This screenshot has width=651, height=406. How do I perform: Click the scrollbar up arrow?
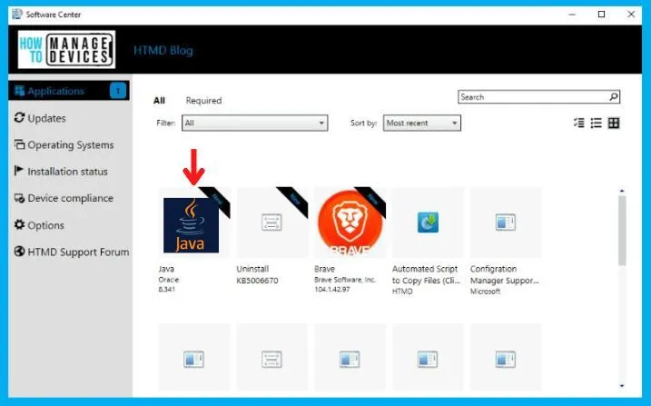622,191
